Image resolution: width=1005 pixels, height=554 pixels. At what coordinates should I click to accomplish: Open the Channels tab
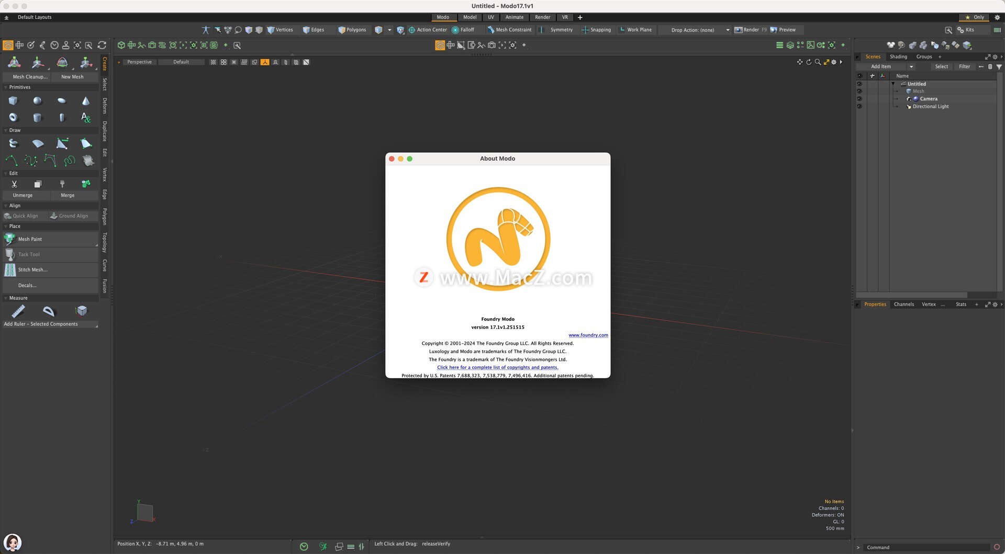click(x=903, y=304)
